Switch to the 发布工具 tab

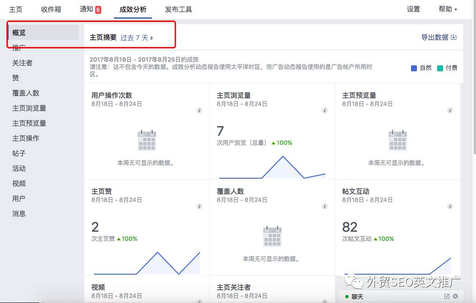tap(178, 10)
